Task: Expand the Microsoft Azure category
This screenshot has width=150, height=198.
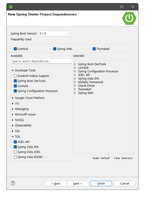Action: pyautogui.click(x=13, y=114)
